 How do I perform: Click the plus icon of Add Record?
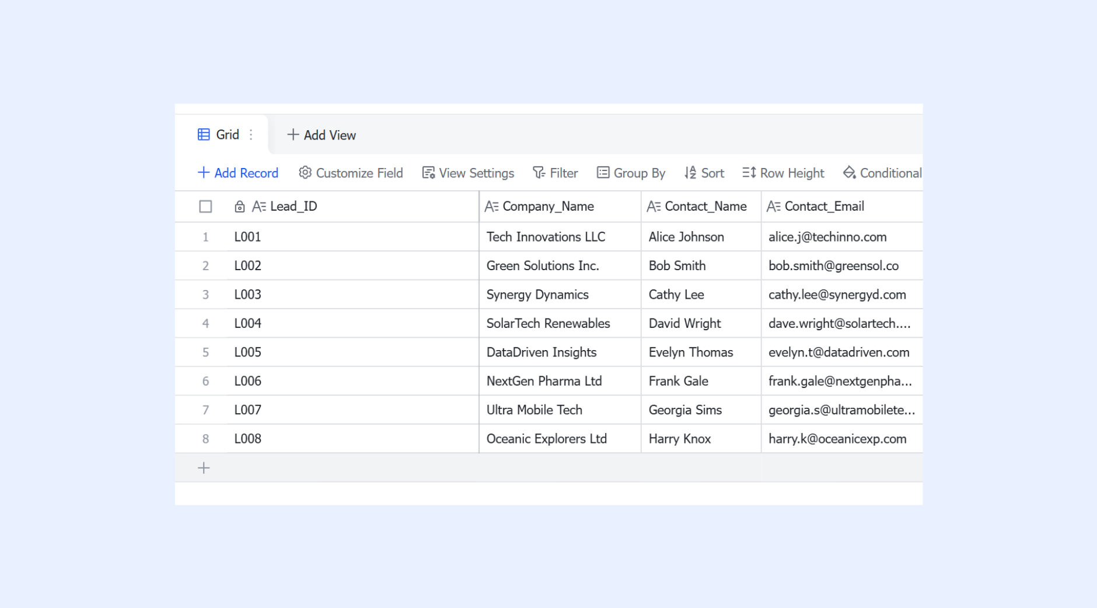point(204,173)
